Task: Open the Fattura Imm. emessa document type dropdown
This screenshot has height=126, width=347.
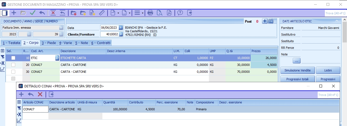Action: pyautogui.click(x=61, y=28)
